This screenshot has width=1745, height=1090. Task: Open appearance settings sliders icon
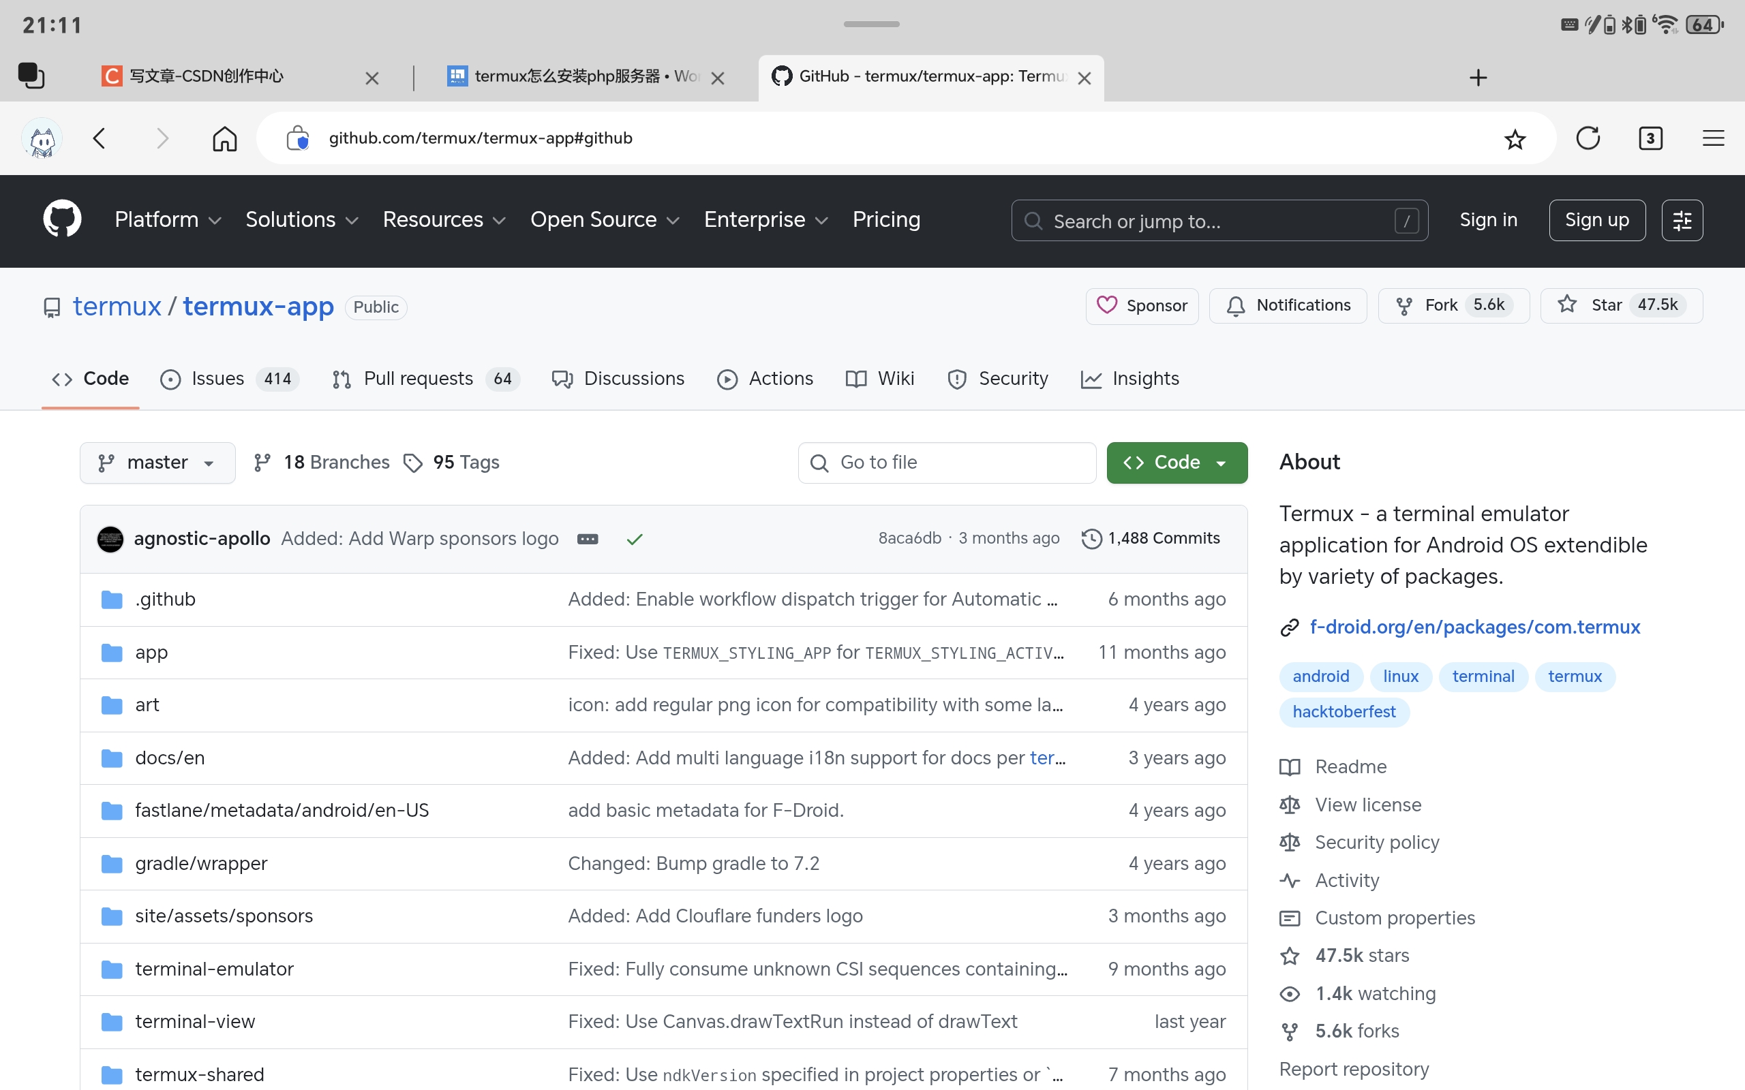[1682, 220]
